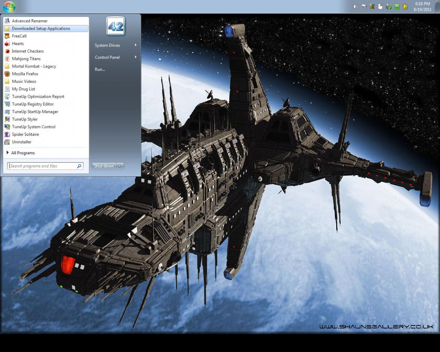Open TuneUp Optimization Report

[x=46, y=97]
